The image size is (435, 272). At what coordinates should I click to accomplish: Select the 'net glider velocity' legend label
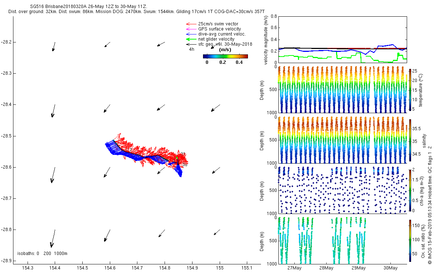click(x=216, y=39)
